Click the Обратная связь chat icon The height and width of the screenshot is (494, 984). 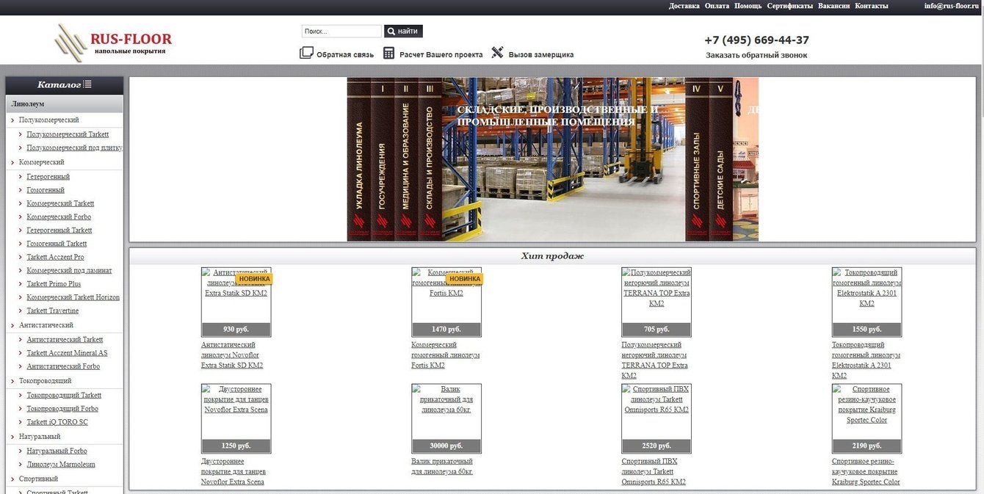pyautogui.click(x=306, y=53)
